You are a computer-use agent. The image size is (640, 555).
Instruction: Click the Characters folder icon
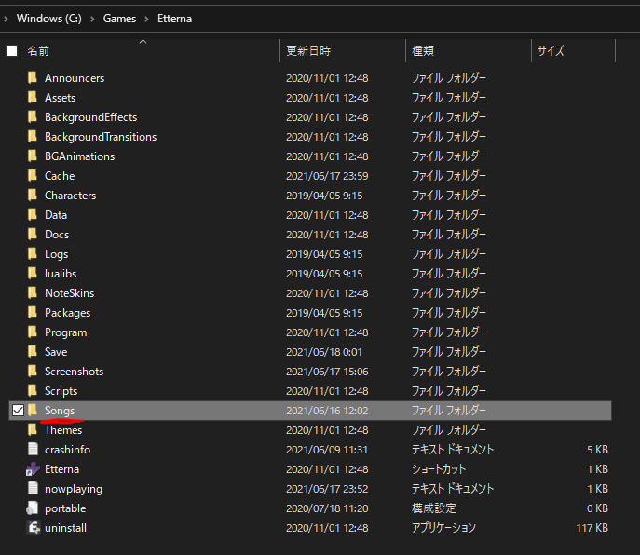point(33,195)
